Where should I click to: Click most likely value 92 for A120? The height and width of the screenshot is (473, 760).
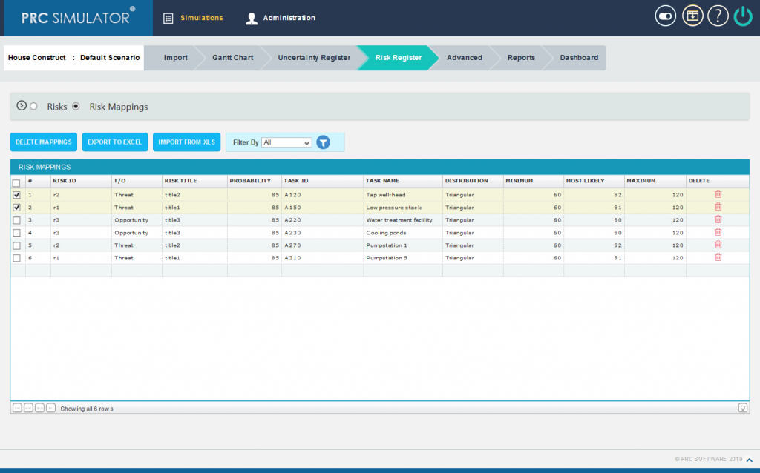594,195
